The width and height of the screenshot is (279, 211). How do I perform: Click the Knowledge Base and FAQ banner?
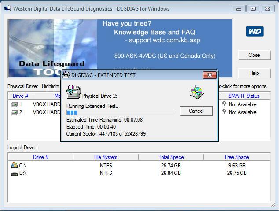[x=154, y=32]
